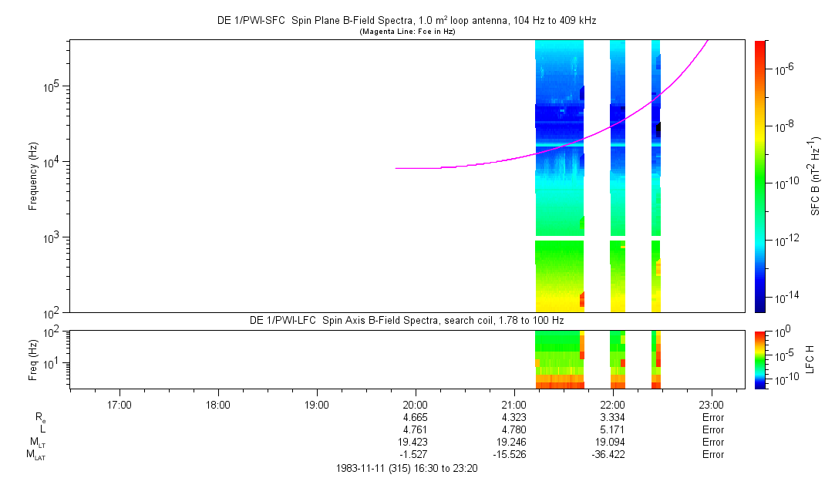Click the 'LFC H' color bar label

click(x=810, y=359)
